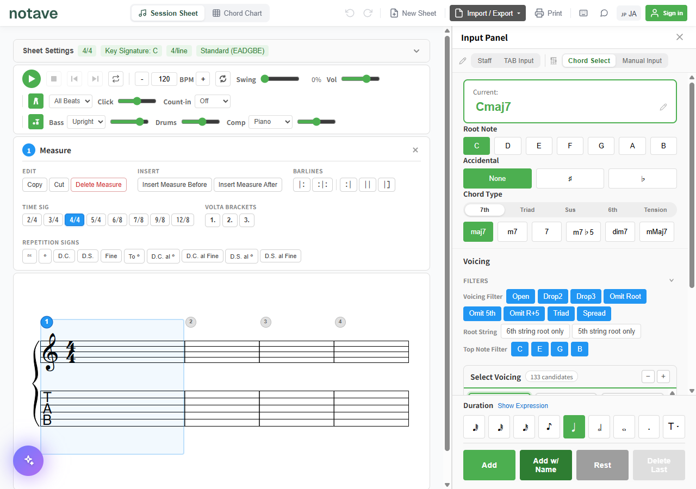Toggle the green metronome icon
696x489 pixels.
tap(36, 101)
